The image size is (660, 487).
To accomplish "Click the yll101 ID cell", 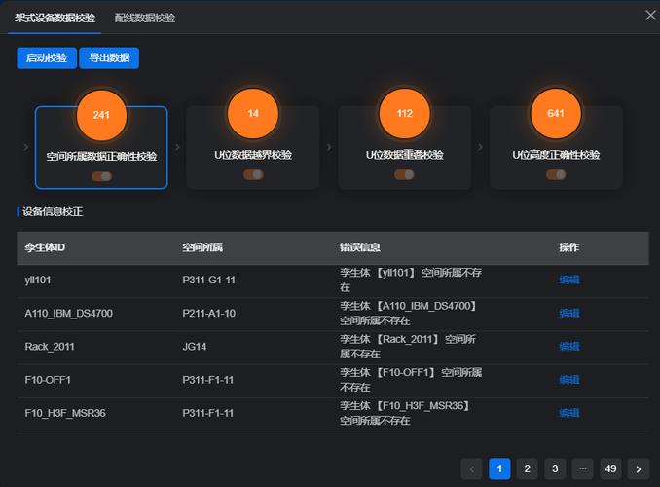I will coord(38,280).
